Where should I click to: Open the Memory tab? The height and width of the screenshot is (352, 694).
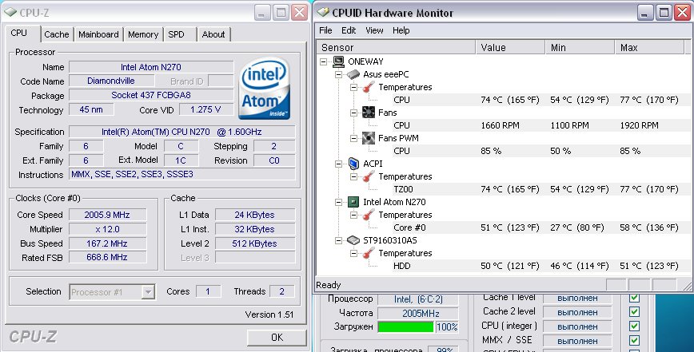tap(143, 34)
